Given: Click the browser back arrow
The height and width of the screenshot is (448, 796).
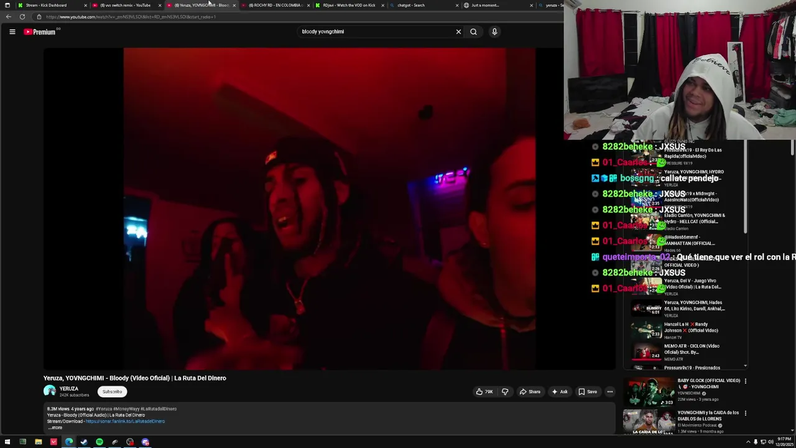Looking at the screenshot, I should point(8,17).
